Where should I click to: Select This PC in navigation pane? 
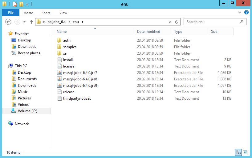(x=21, y=66)
